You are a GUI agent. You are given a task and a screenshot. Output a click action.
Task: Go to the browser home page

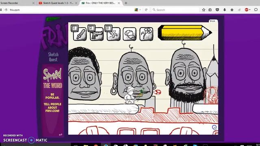tap(232, 10)
